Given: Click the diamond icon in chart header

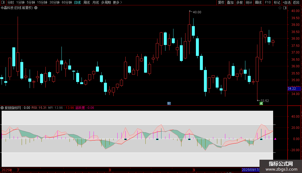Looking at the screenshot, I should [x=280, y=8].
